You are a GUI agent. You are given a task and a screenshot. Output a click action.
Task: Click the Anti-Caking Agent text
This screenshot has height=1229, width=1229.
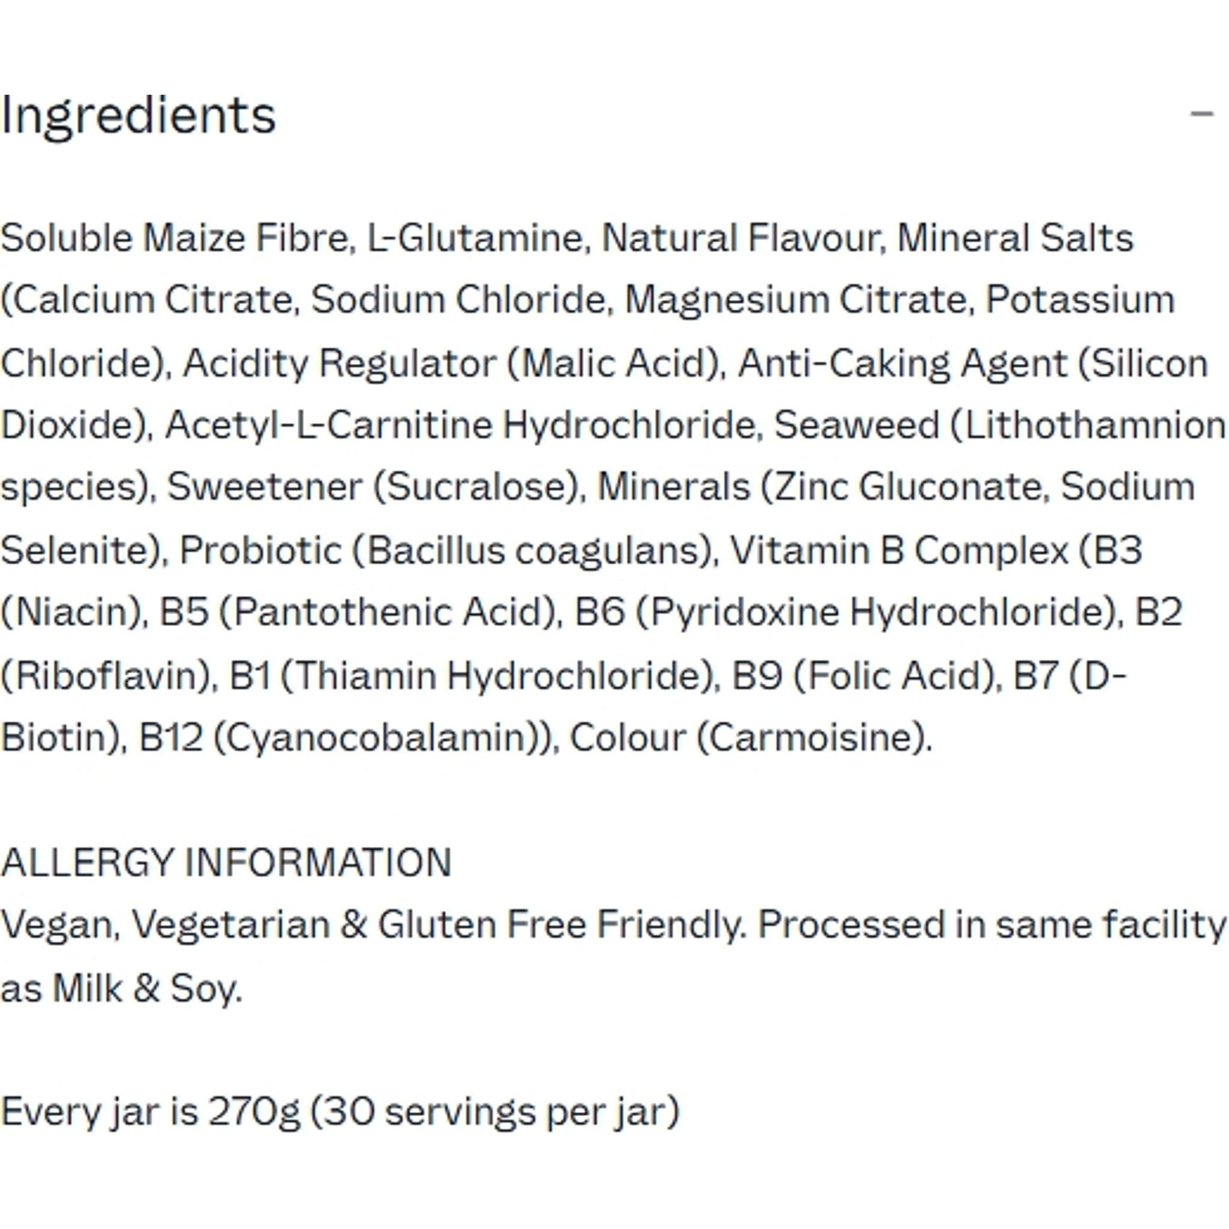pyautogui.click(x=902, y=363)
